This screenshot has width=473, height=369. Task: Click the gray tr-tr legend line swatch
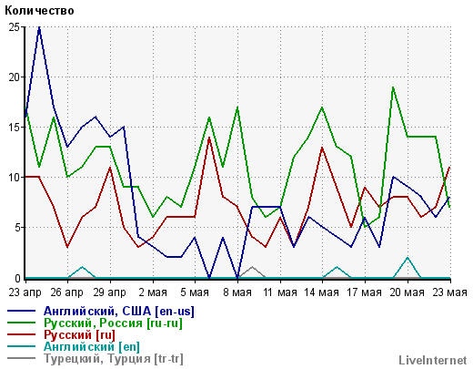[21, 359]
